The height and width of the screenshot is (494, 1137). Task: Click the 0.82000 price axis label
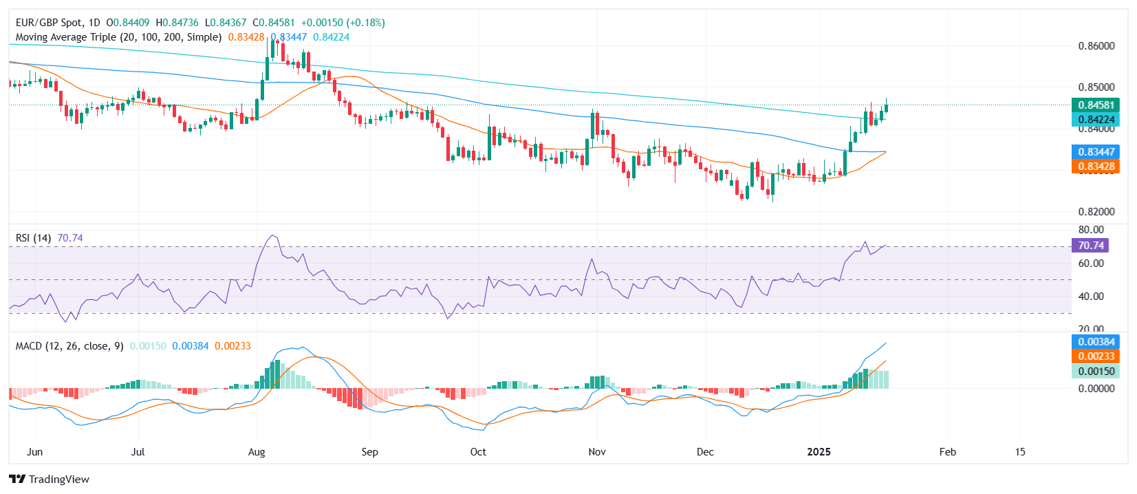point(1096,212)
